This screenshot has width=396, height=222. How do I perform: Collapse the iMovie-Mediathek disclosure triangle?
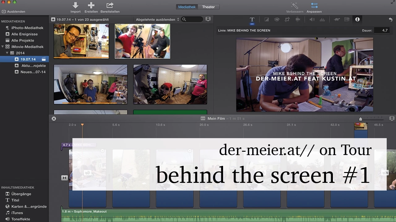coord(3,47)
